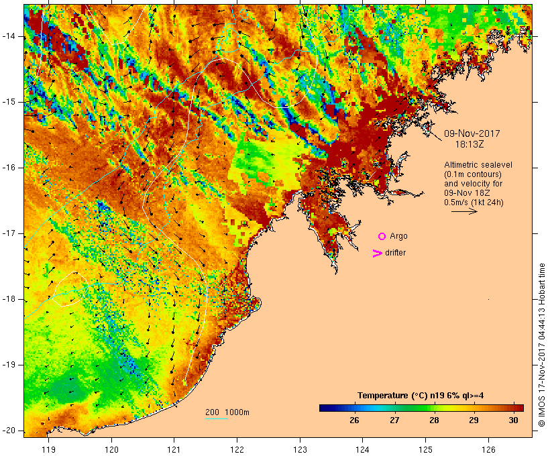
Task: Click latitude axis label -19
Action: click(9, 365)
